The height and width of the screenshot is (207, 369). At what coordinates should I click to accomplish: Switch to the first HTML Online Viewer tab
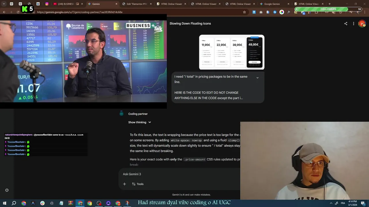point(171,4)
